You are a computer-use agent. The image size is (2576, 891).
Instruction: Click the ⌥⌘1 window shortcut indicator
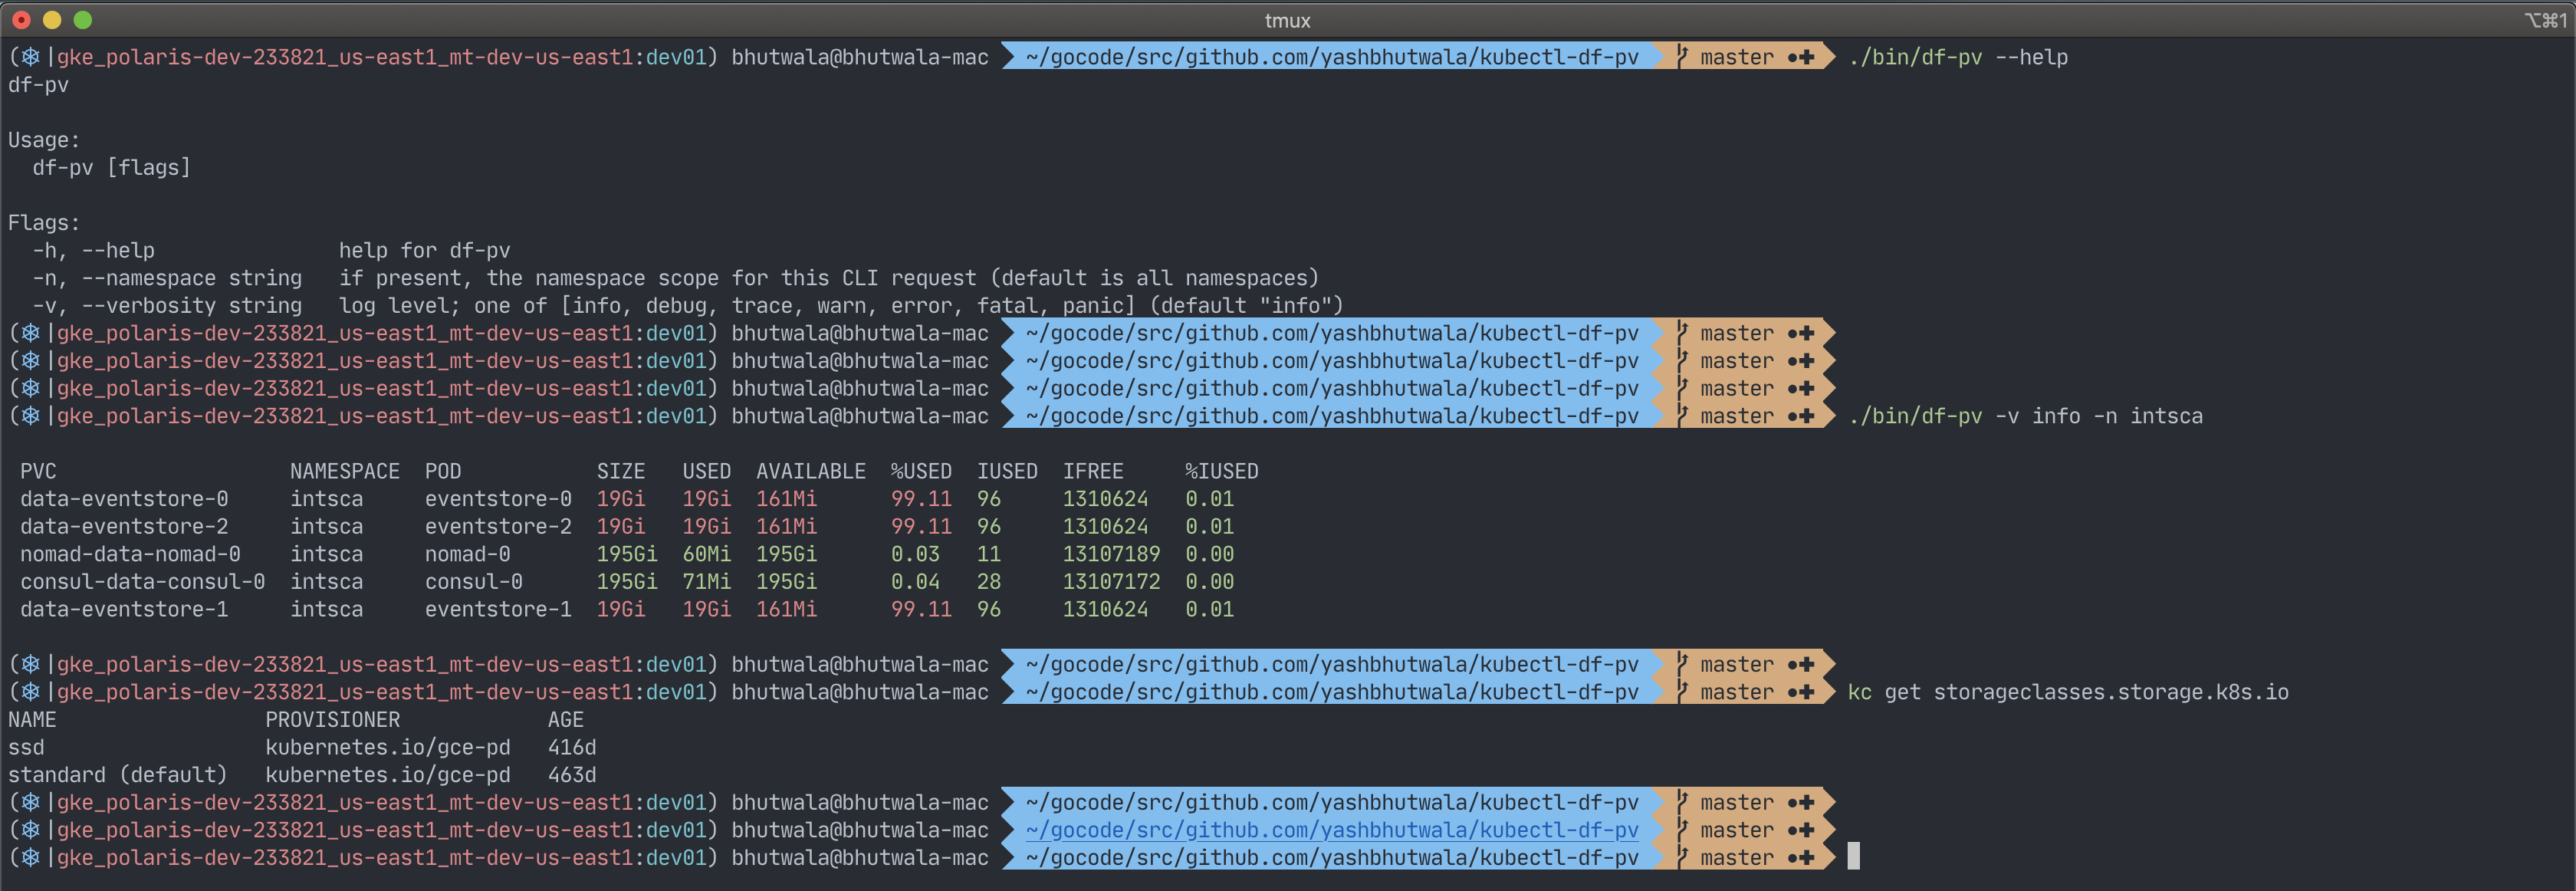click(2545, 20)
